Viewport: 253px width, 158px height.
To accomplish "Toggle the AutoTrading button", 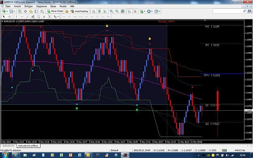I will 79,11.
